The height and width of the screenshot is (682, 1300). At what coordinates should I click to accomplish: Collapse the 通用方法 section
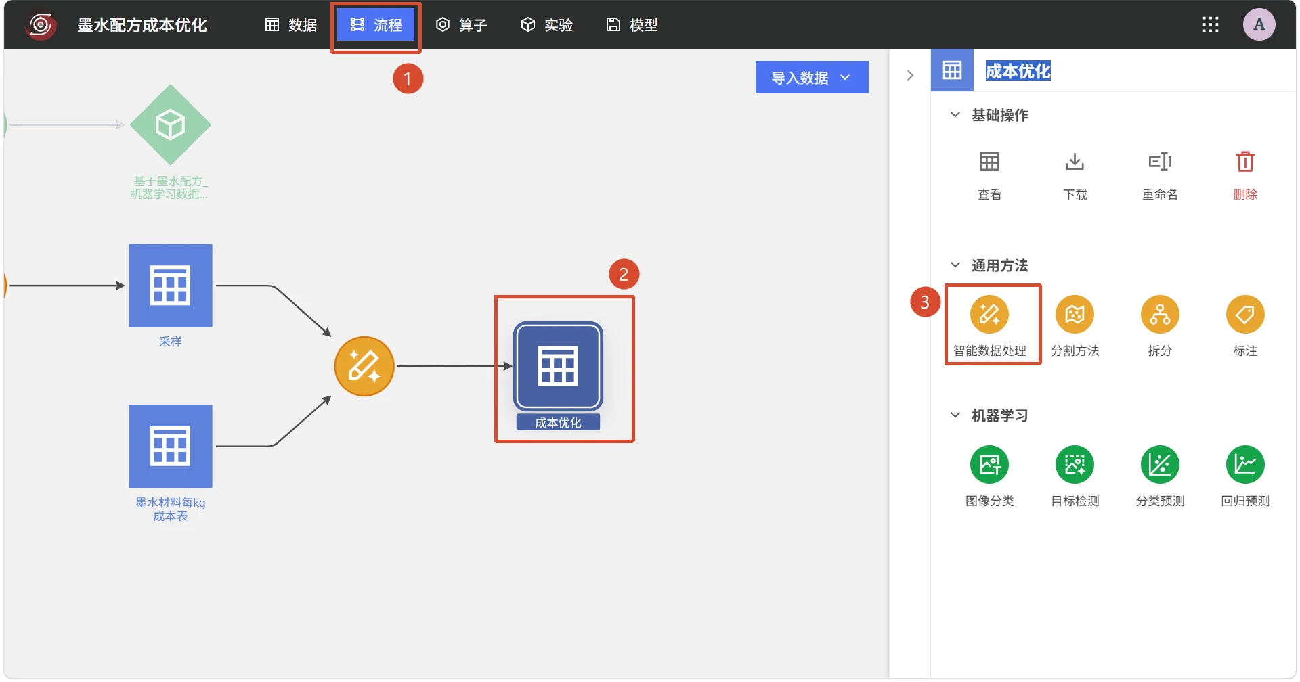tap(955, 265)
